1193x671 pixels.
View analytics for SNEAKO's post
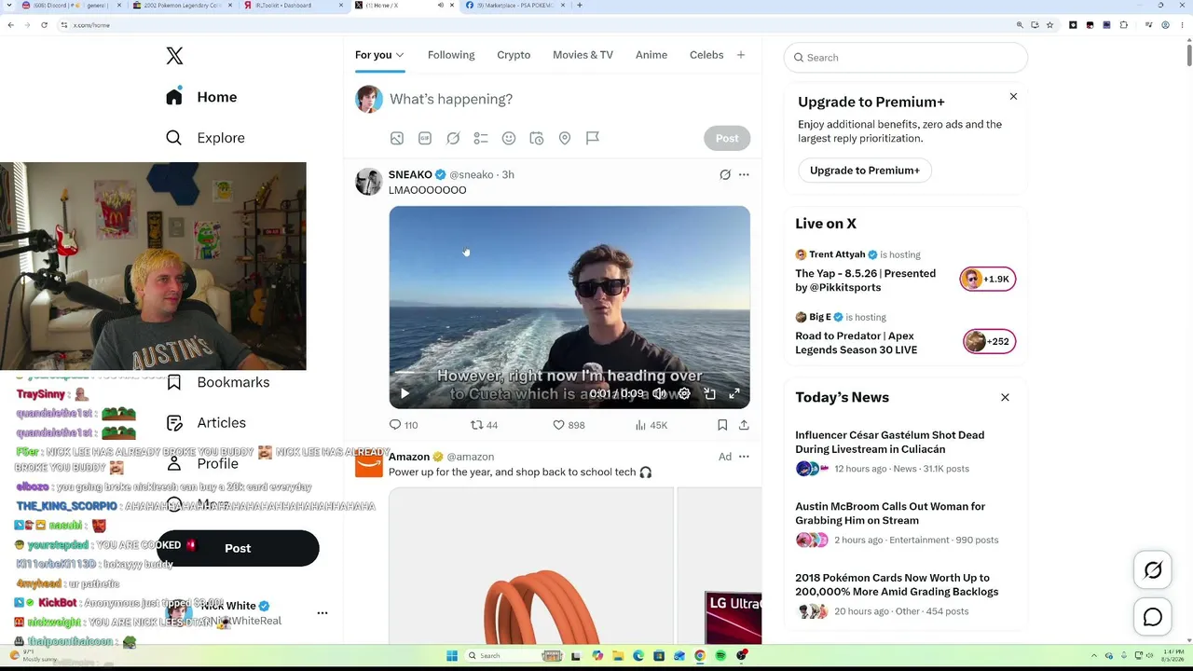pyautogui.click(x=651, y=425)
